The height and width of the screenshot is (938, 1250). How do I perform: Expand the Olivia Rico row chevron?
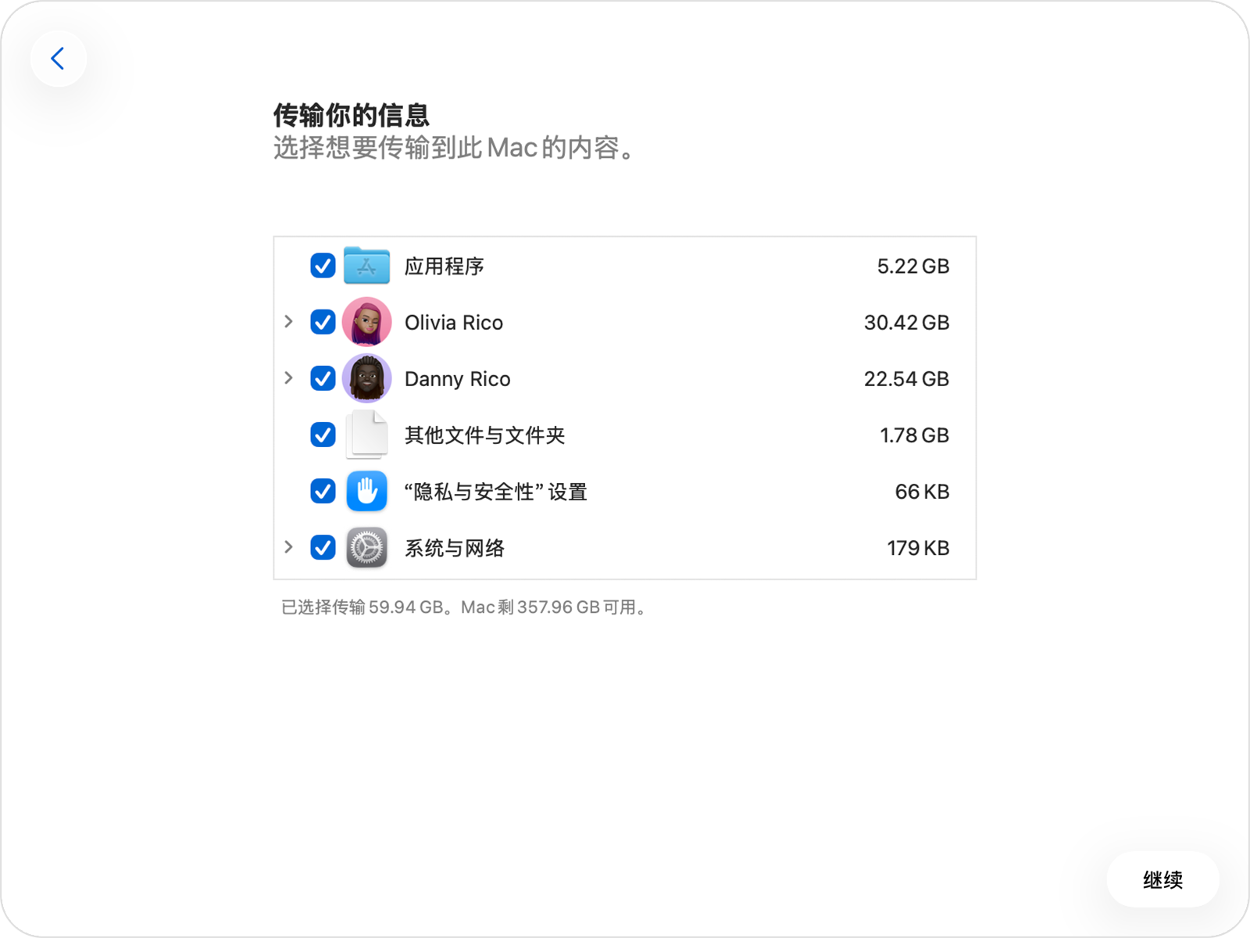[x=288, y=321]
